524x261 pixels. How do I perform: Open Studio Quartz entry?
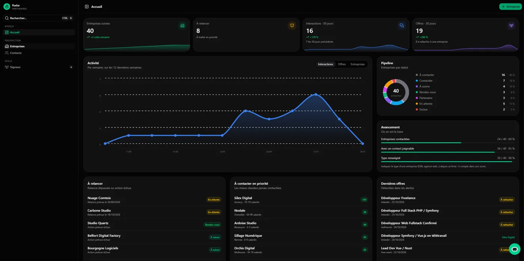click(x=154, y=225)
